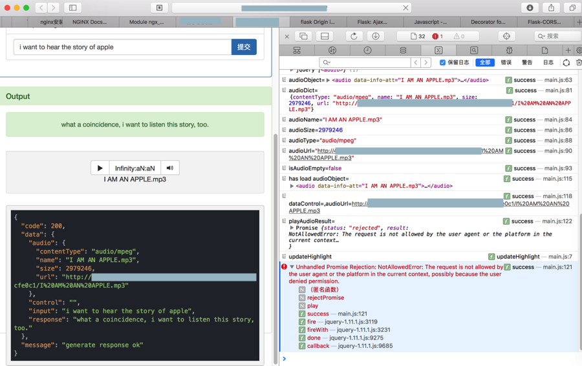Expand the playAudioResult Promise object
582x366 pixels.
(x=292, y=228)
